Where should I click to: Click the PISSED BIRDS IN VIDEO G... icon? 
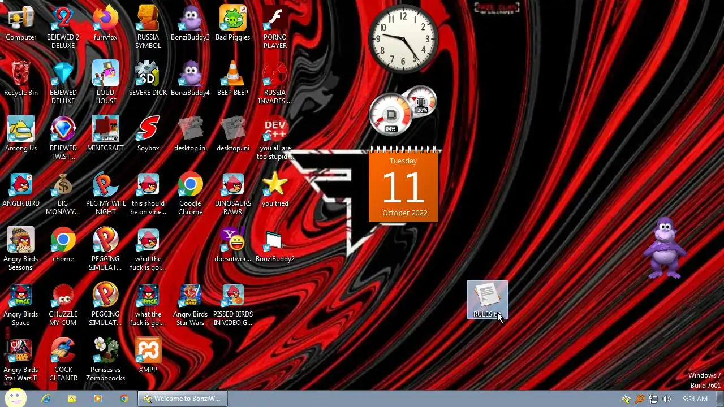[232, 304]
